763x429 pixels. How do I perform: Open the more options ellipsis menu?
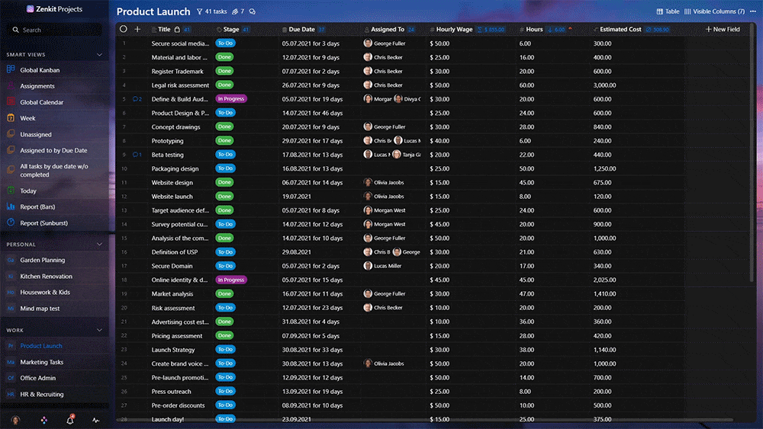(754, 11)
